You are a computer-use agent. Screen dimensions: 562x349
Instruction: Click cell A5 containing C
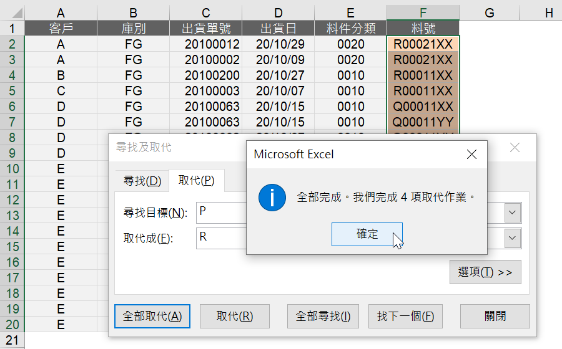click(x=61, y=91)
